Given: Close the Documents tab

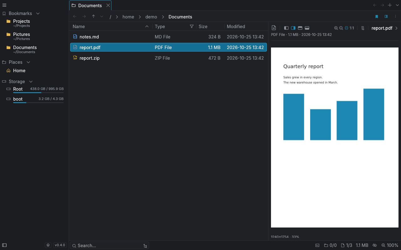Looking at the screenshot, I should (x=108, y=5).
